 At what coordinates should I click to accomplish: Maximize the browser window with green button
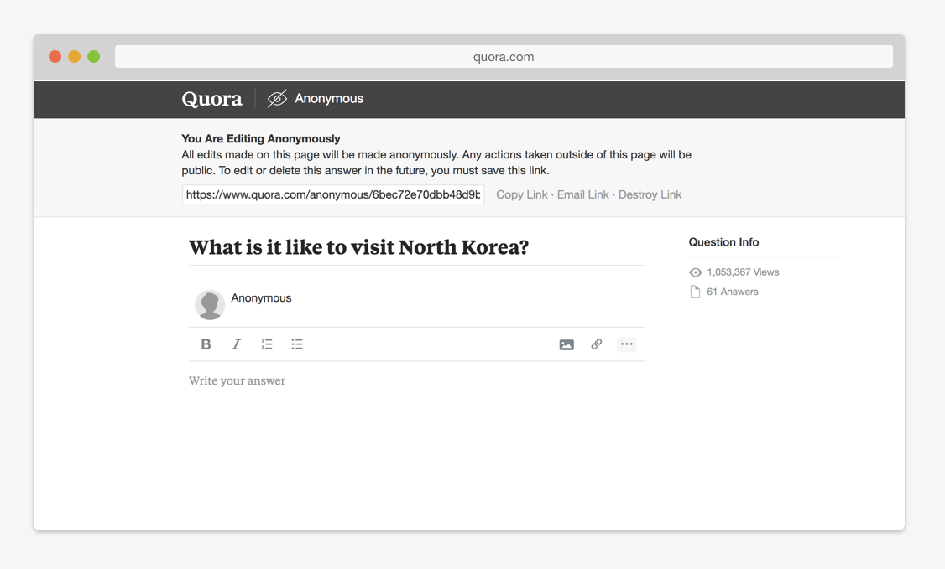[x=93, y=56]
